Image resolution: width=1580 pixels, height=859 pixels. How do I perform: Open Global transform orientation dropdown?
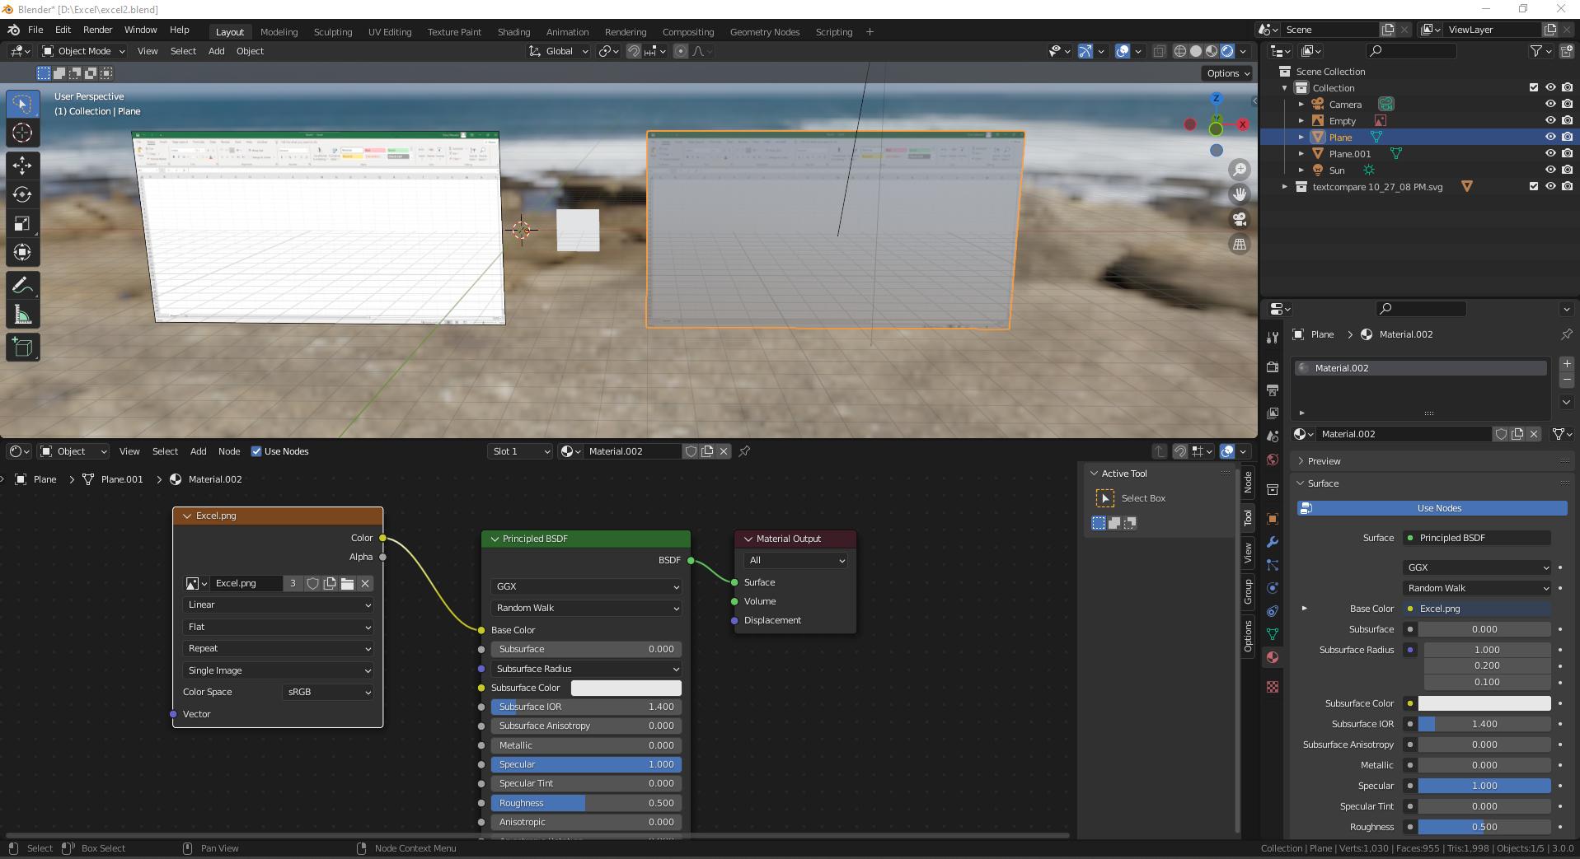(x=559, y=51)
